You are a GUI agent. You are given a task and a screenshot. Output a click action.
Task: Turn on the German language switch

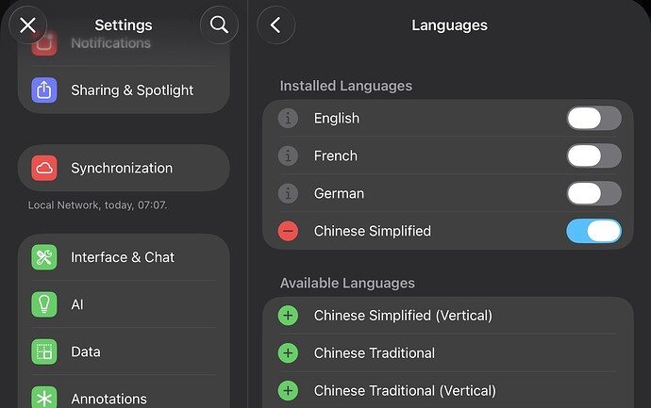[x=593, y=194]
